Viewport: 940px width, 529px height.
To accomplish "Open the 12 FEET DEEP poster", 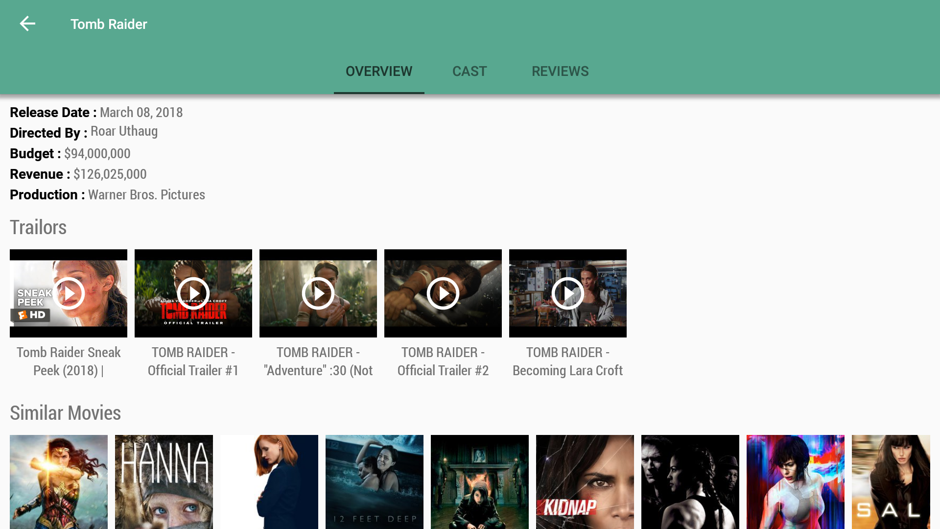I will [374, 482].
